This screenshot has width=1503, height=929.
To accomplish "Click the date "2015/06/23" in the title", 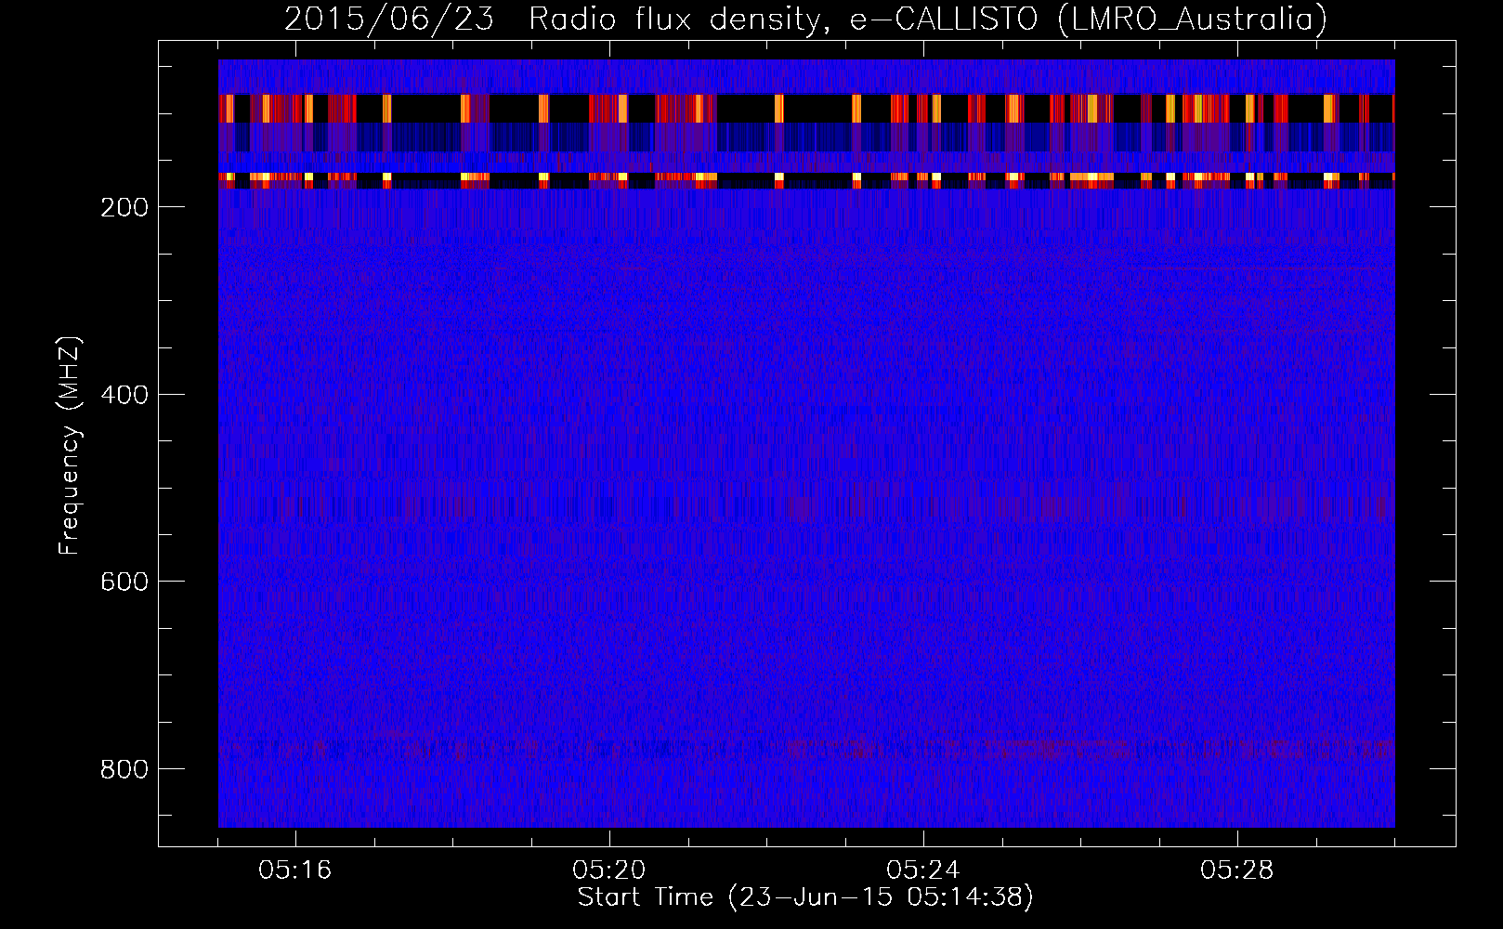I will [x=389, y=19].
